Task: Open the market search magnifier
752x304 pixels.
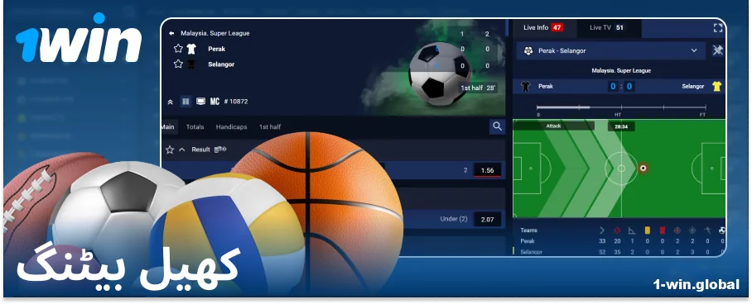Action: 498,126
